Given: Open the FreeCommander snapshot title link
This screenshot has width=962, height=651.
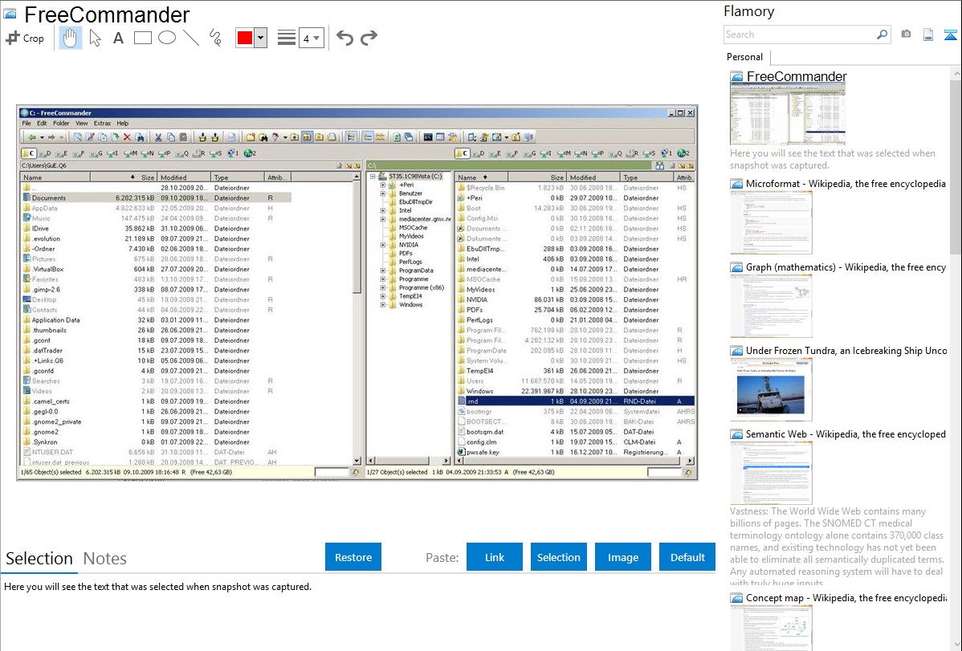Looking at the screenshot, I should pyautogui.click(x=797, y=76).
